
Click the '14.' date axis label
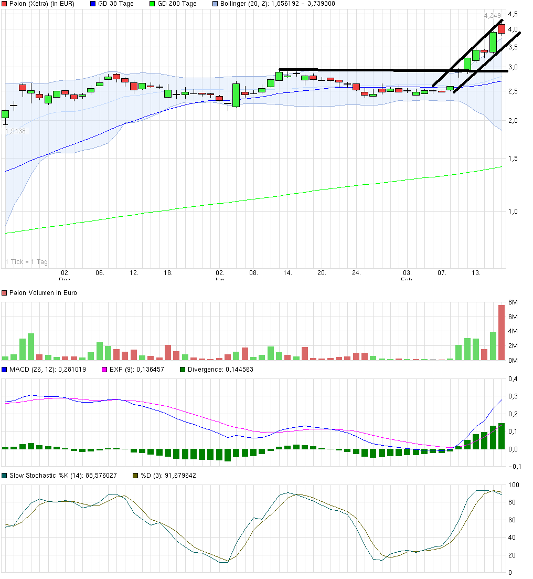[287, 273]
